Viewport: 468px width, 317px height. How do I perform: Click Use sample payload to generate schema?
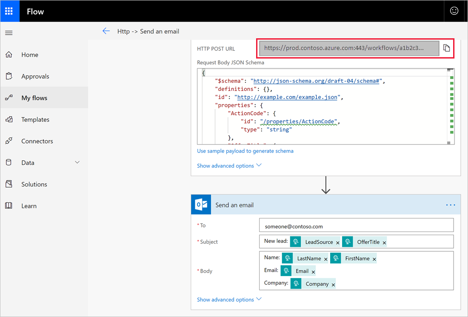[x=245, y=151]
